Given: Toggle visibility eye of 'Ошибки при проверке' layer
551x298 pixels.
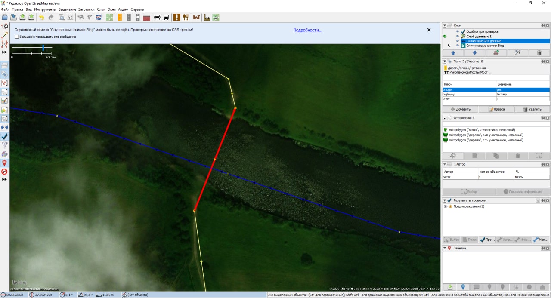Looking at the screenshot, I should pos(458,31).
